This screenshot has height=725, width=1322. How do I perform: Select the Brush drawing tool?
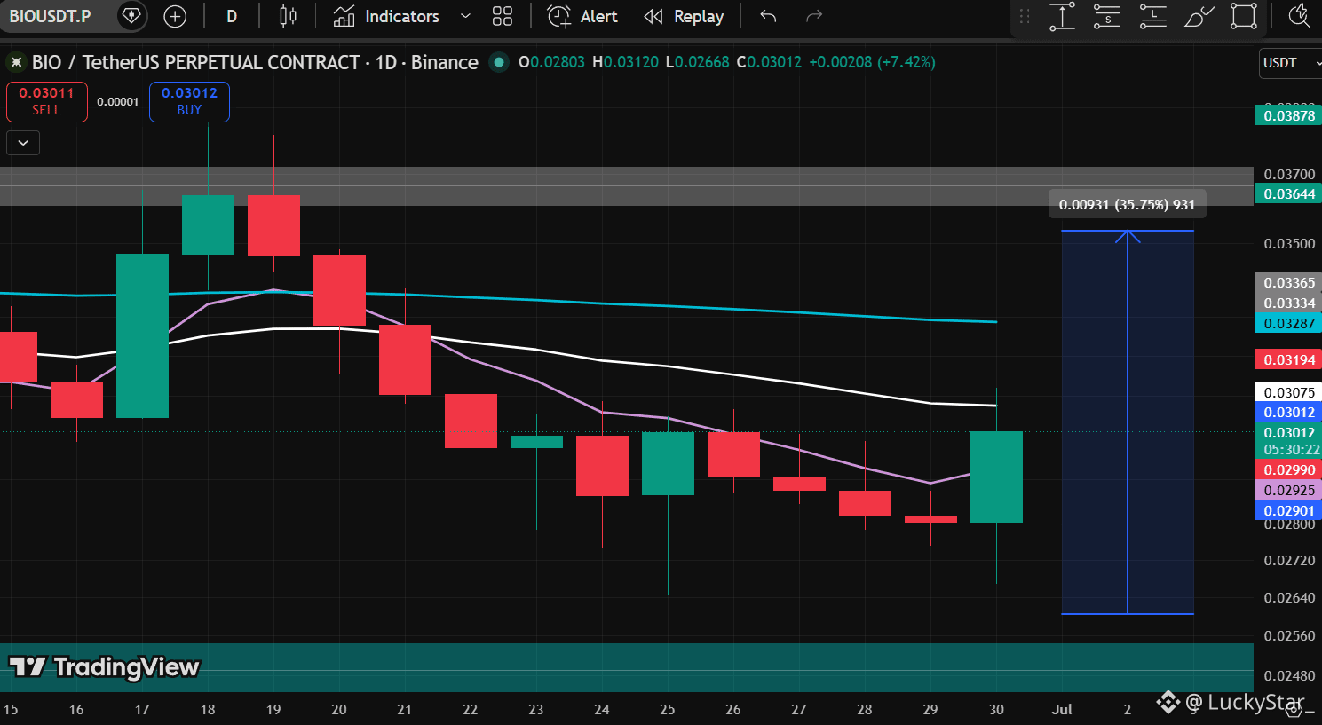1199,16
